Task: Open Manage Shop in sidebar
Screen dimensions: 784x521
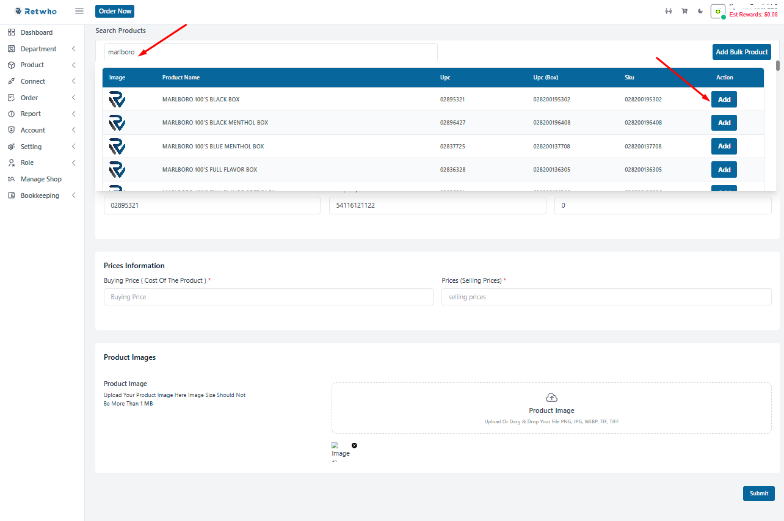Action: click(x=41, y=179)
